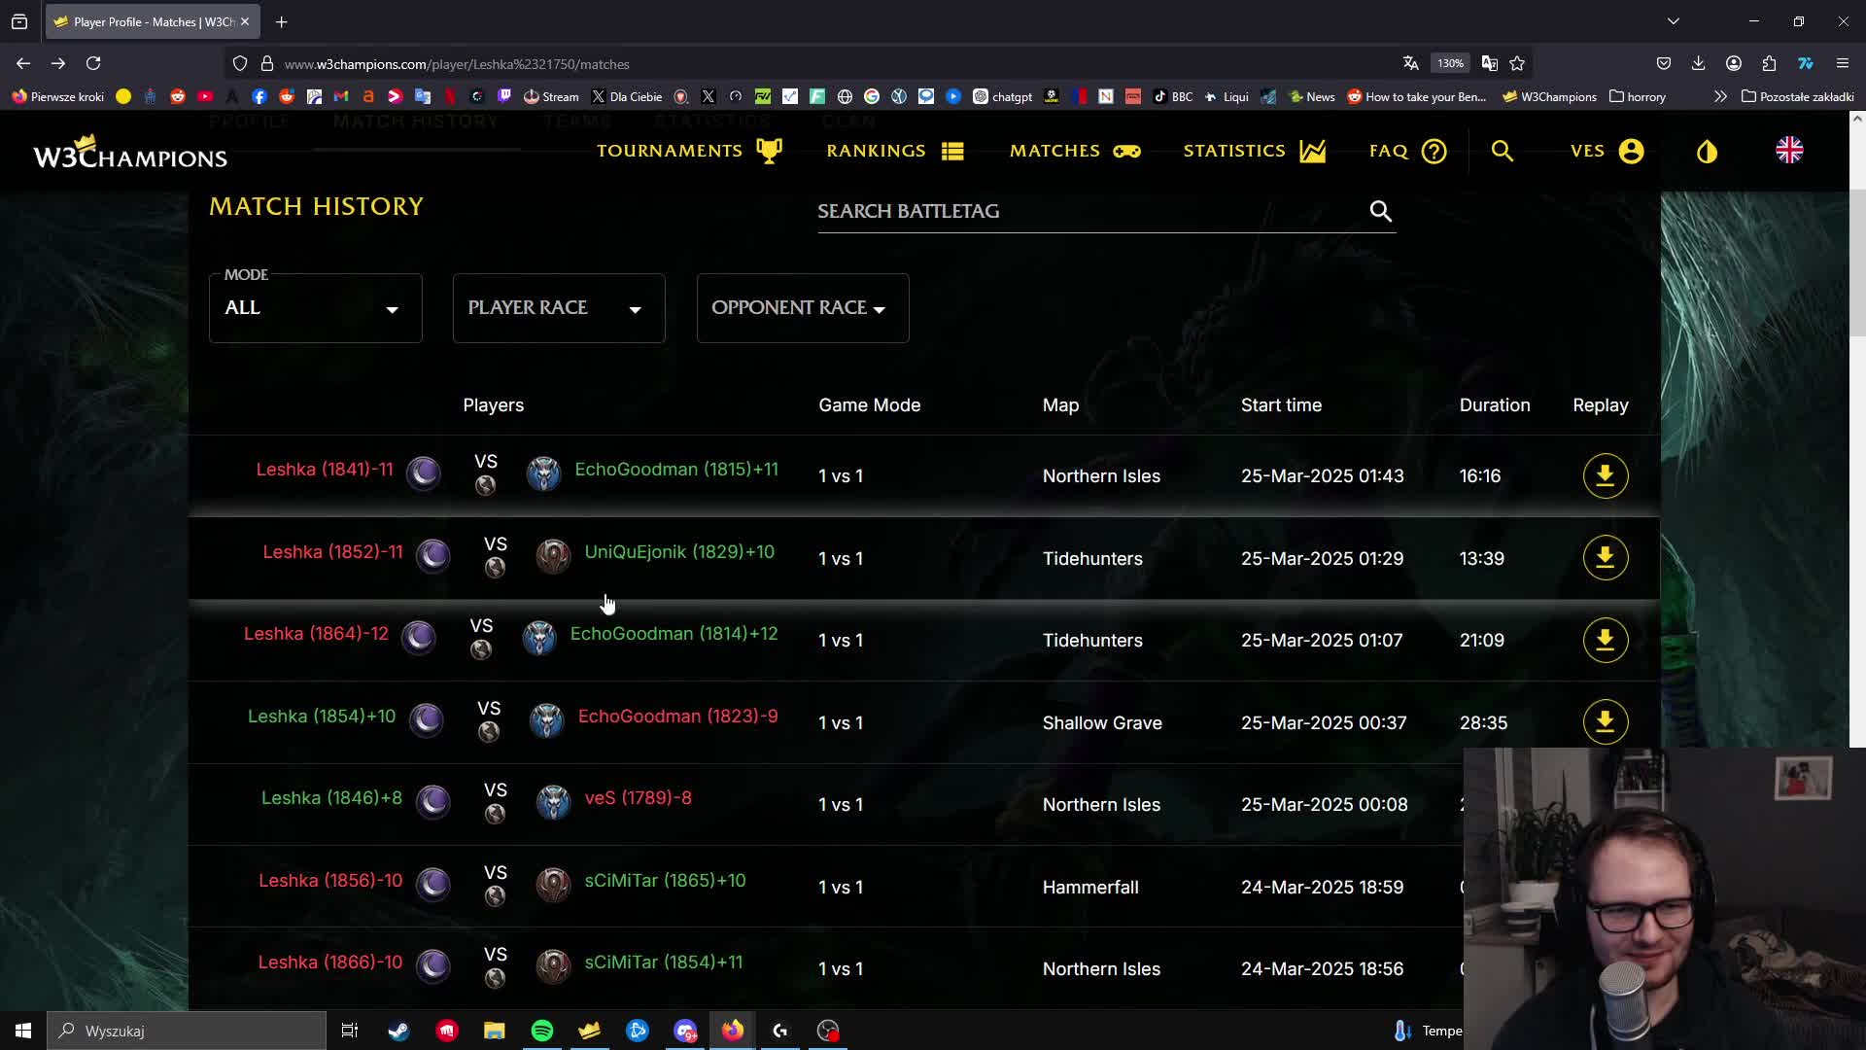Image resolution: width=1866 pixels, height=1050 pixels.
Task: Open UniQuEjonik (1829)+10 player profile
Action: coord(679,552)
